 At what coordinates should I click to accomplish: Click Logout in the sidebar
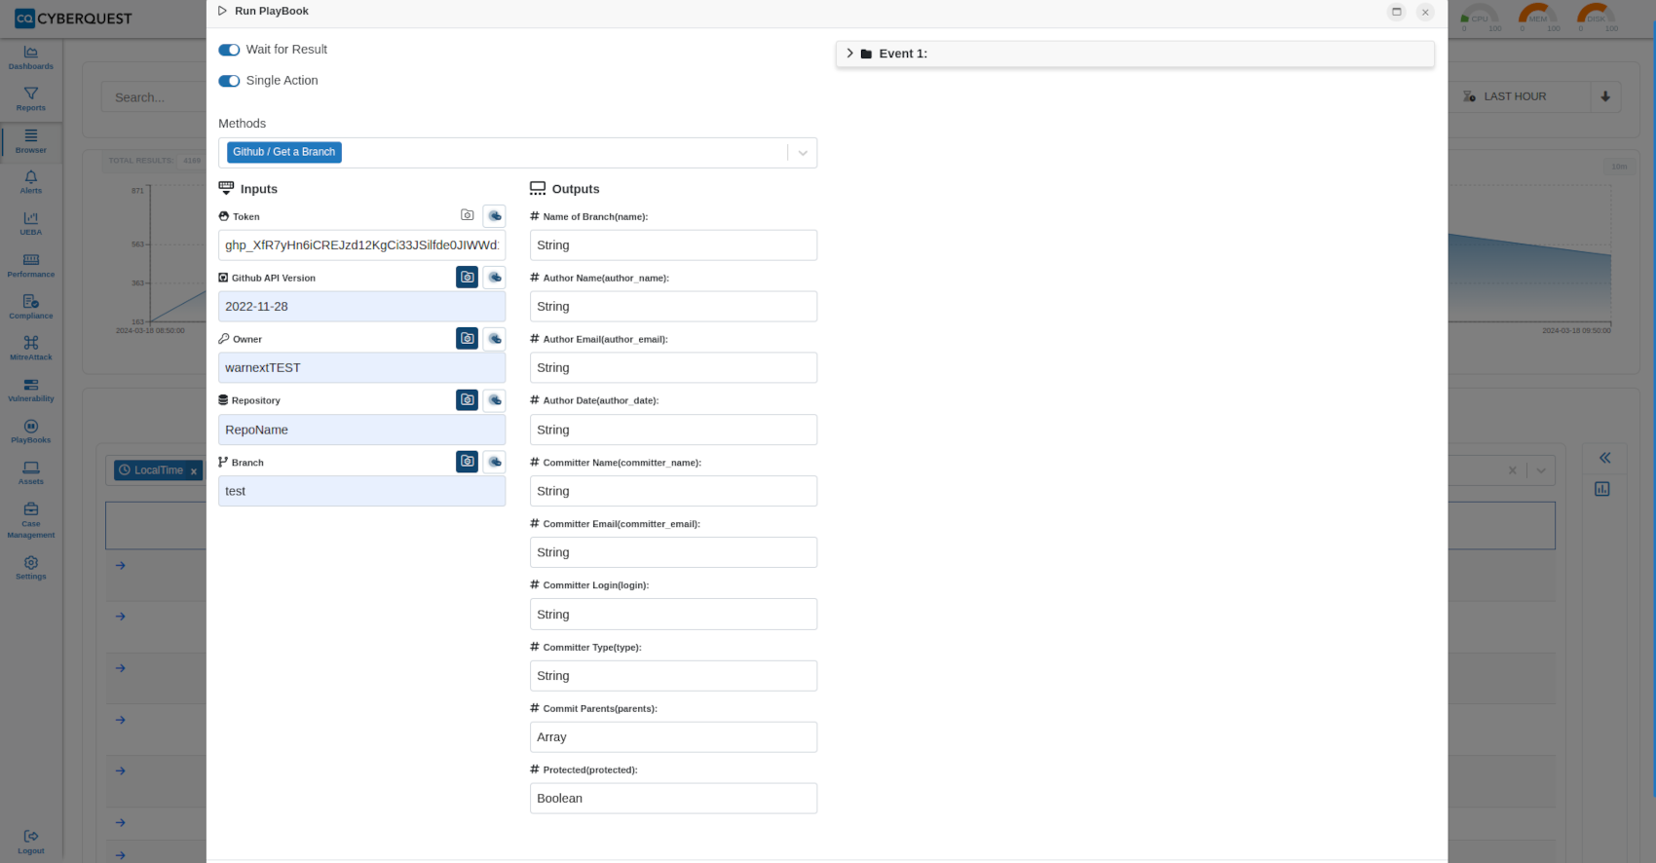pyautogui.click(x=31, y=843)
